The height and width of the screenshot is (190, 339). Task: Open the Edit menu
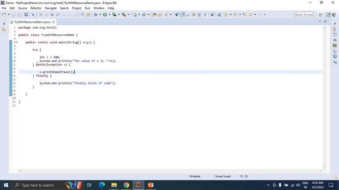(12, 8)
